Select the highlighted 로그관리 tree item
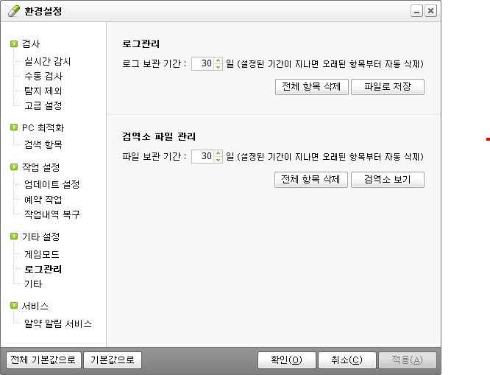The image size is (490, 375). pyautogui.click(x=43, y=269)
